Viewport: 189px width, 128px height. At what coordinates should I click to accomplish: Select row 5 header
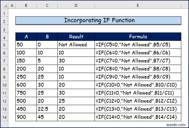click(4, 45)
